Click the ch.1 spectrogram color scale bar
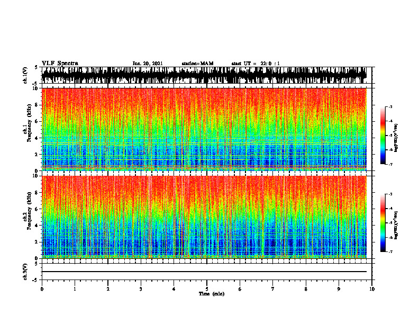419x324 pixels. click(x=383, y=136)
